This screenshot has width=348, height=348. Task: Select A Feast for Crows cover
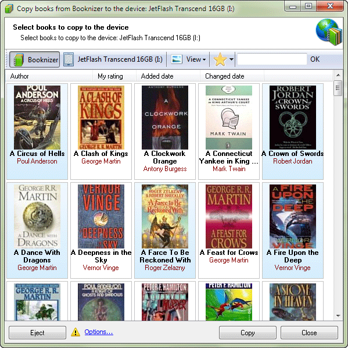coord(229,216)
